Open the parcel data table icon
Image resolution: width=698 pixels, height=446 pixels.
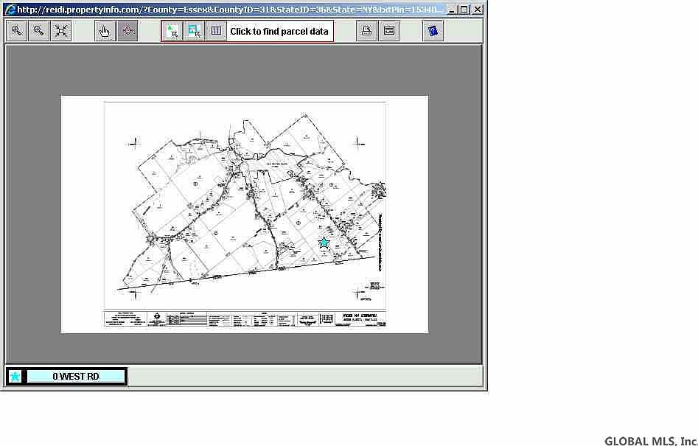[217, 31]
